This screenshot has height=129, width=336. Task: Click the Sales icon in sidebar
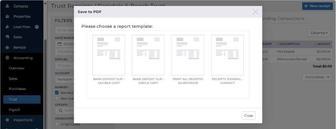[7, 37]
